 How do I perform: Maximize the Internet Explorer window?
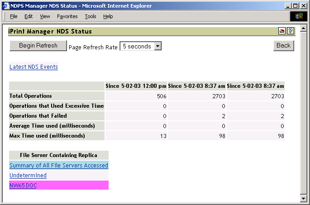click(296, 6)
